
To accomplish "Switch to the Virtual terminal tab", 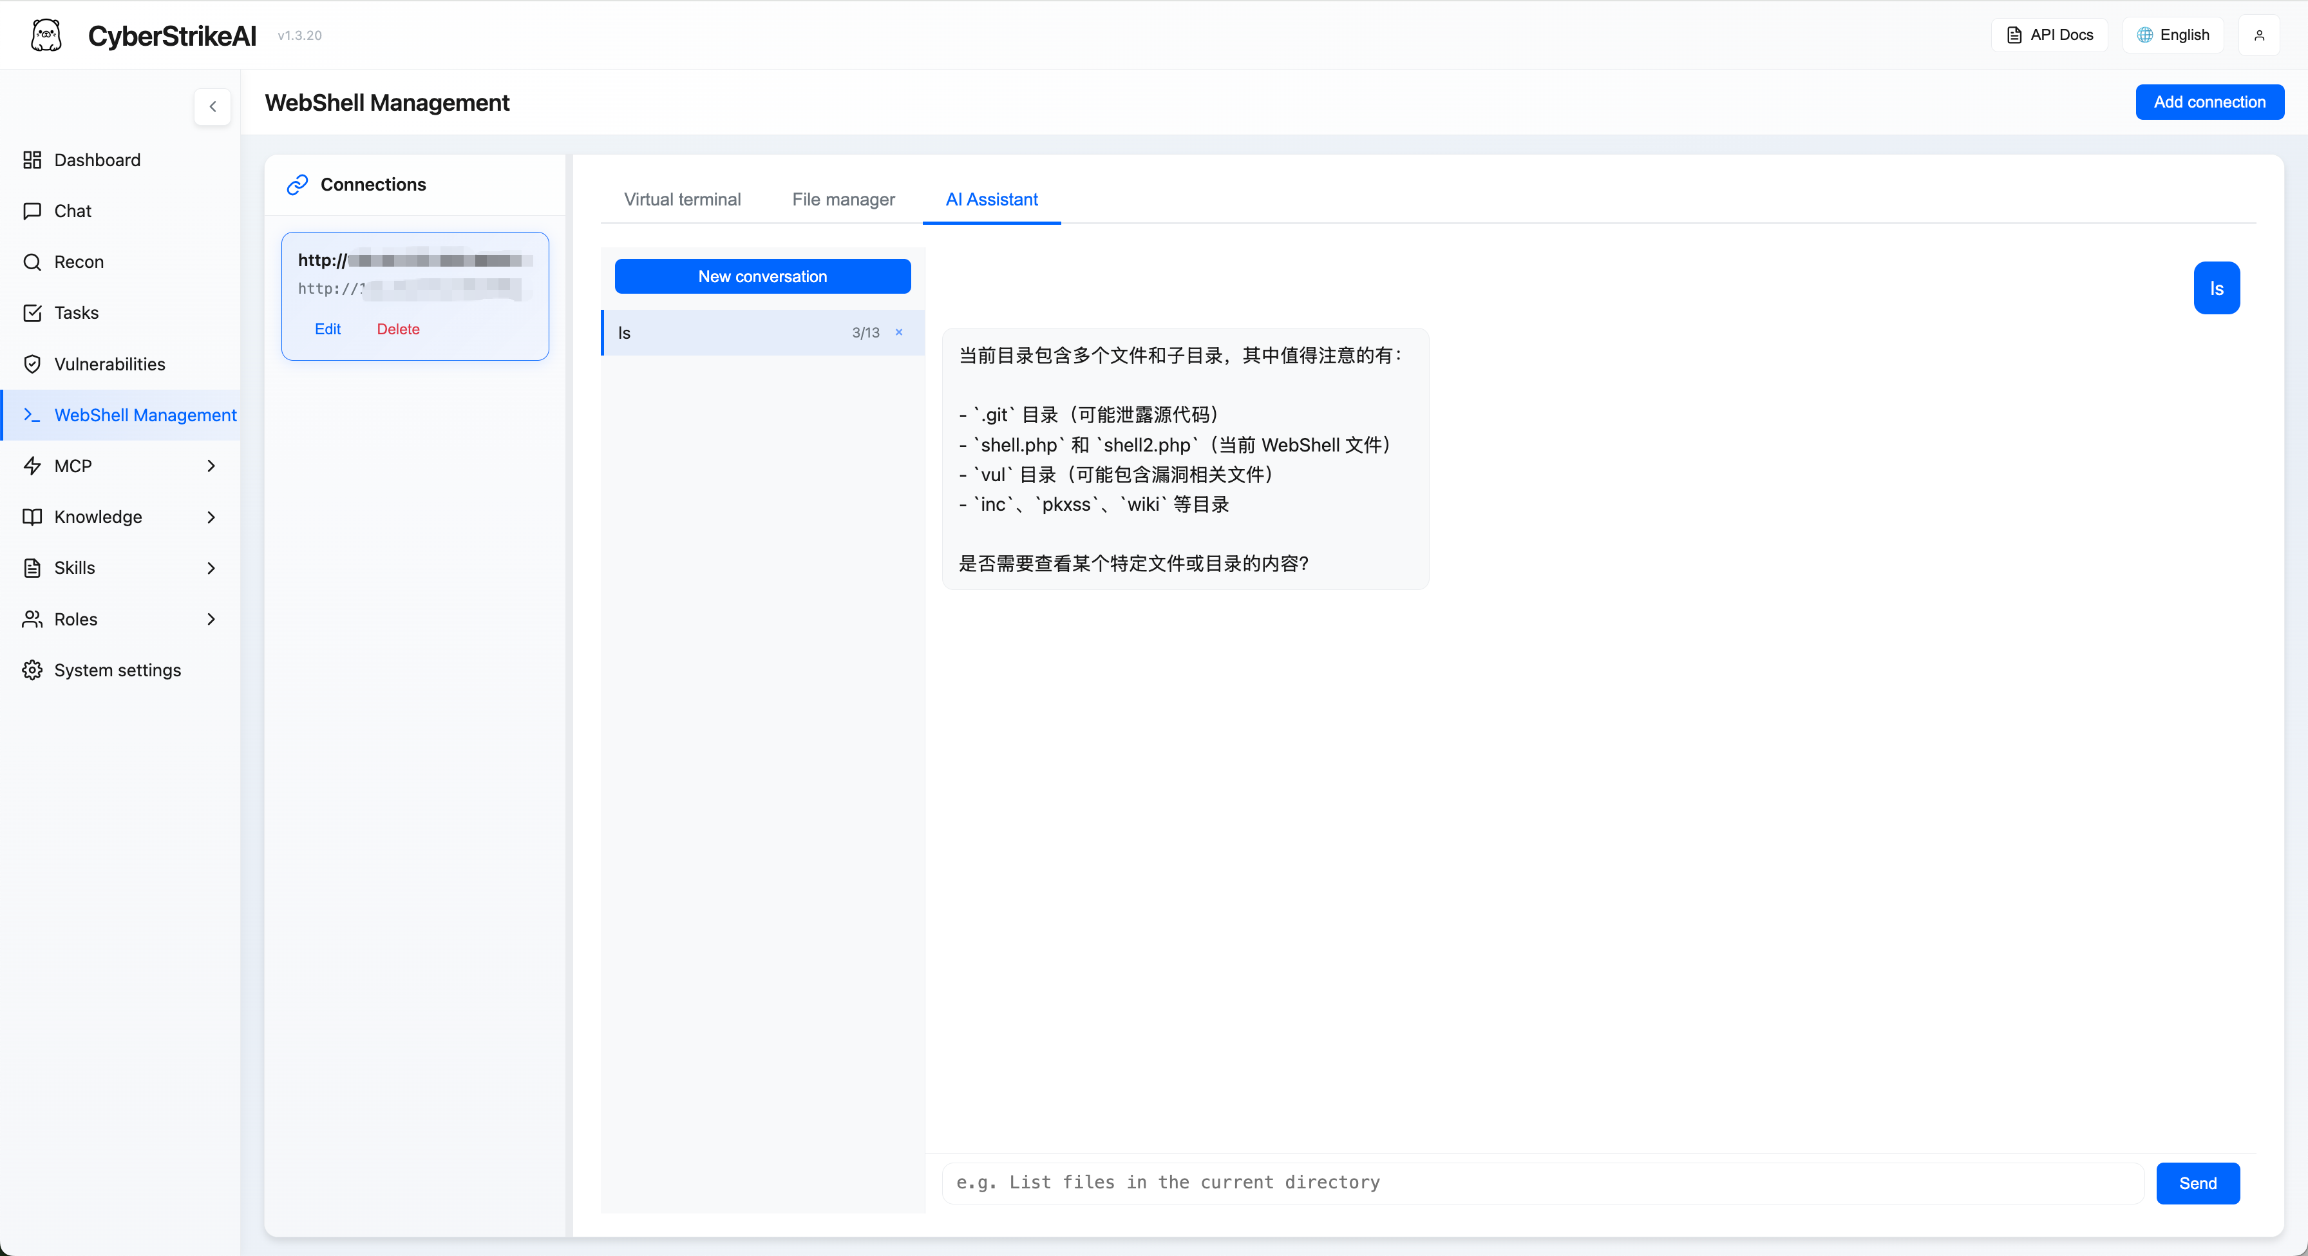I will click(682, 200).
